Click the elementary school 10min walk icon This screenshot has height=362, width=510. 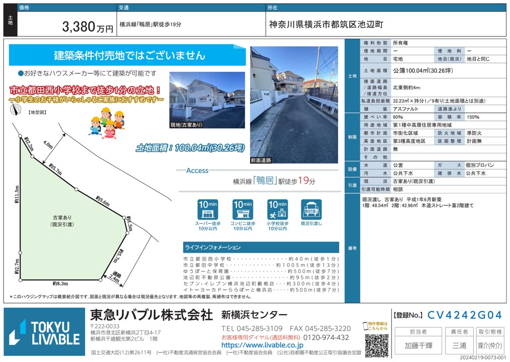[277, 210]
